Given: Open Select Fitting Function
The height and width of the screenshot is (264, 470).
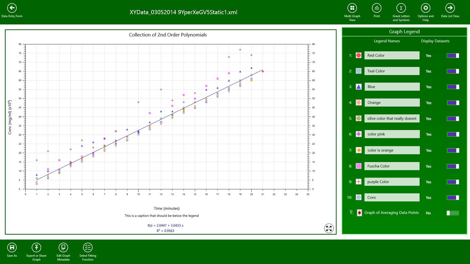Looking at the screenshot, I should [x=88, y=248].
